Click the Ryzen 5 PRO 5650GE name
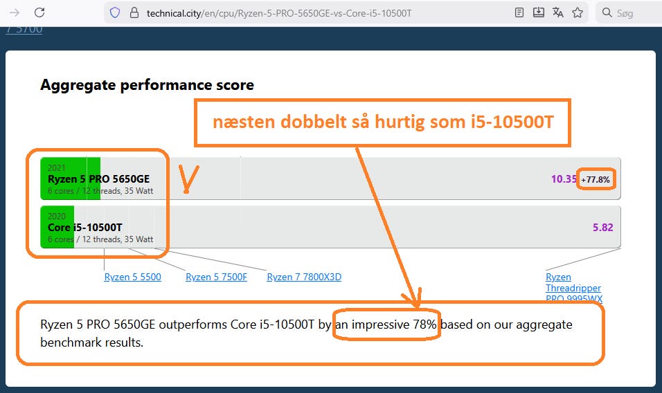 [x=99, y=179]
